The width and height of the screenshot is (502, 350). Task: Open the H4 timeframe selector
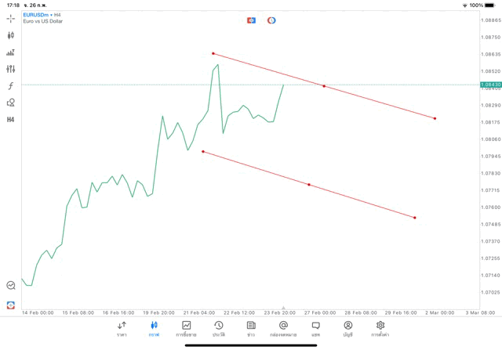pos(11,120)
